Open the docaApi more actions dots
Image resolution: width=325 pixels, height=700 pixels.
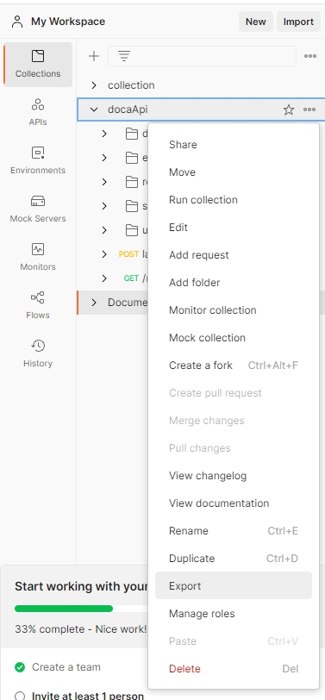309,109
